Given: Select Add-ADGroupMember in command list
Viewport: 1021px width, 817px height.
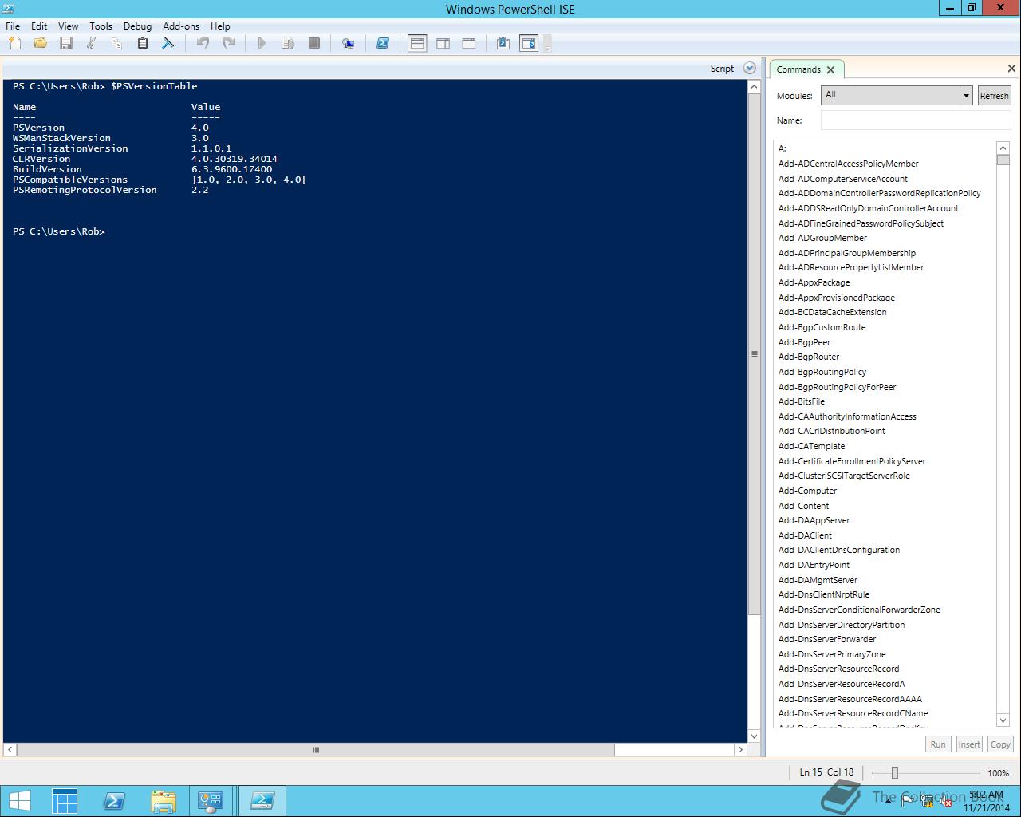Looking at the screenshot, I should (x=822, y=238).
